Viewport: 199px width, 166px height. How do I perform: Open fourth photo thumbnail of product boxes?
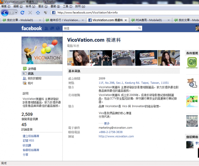click(x=146, y=58)
